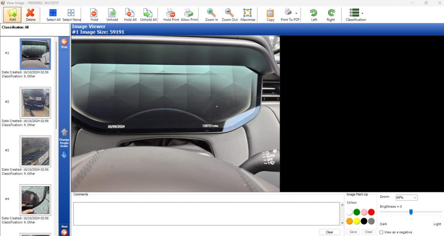Click the '#1 Image Size: 59191' text
This screenshot has width=444, height=236.
(x=98, y=32)
